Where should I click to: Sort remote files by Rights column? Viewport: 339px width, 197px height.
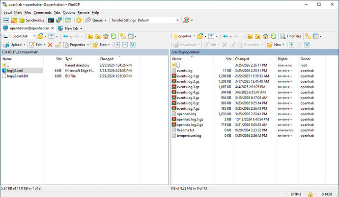click(x=282, y=59)
